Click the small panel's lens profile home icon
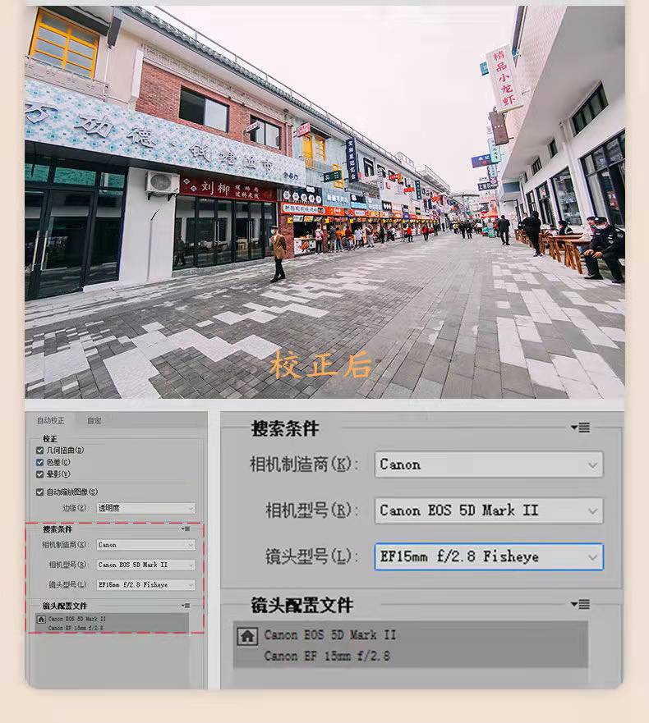 coord(40,619)
